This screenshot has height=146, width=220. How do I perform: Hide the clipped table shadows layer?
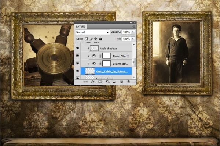(77, 48)
